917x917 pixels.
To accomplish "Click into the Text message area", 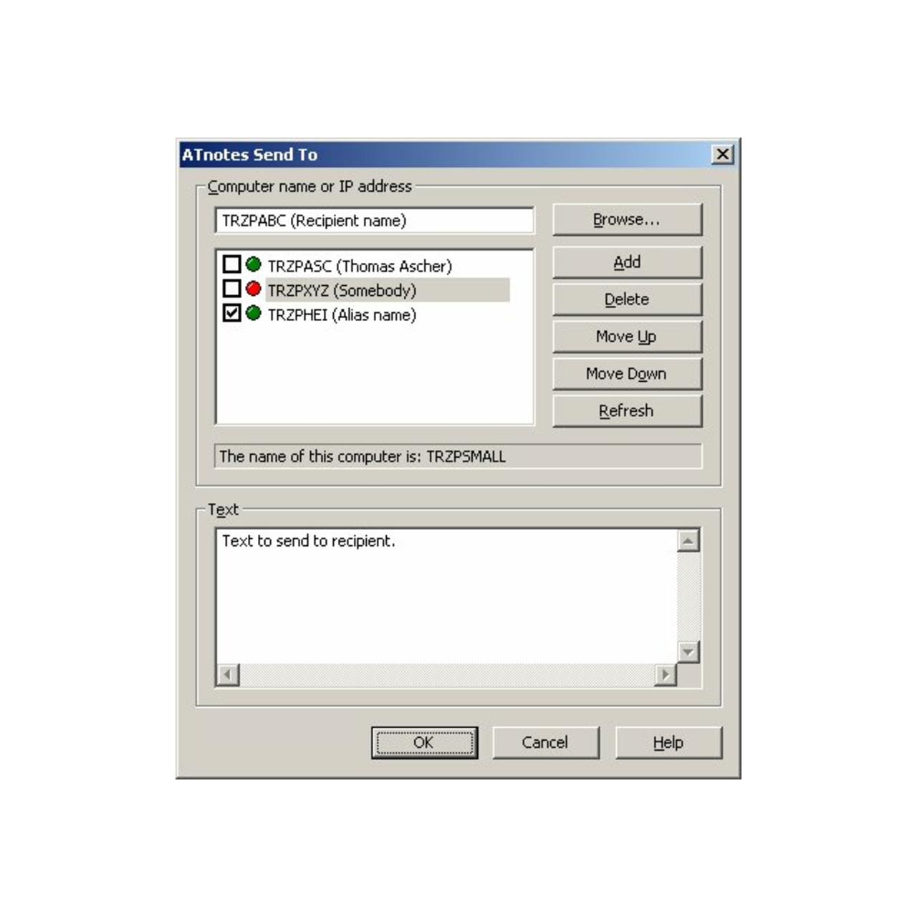I will [446, 596].
